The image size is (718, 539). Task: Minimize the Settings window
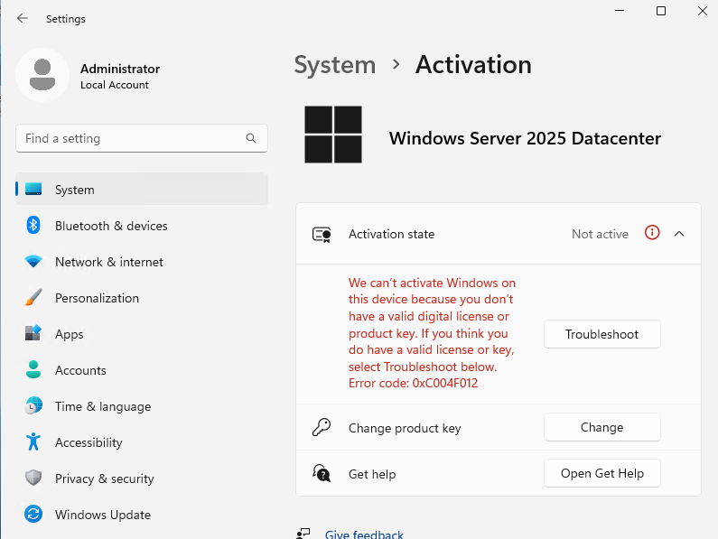tap(620, 11)
